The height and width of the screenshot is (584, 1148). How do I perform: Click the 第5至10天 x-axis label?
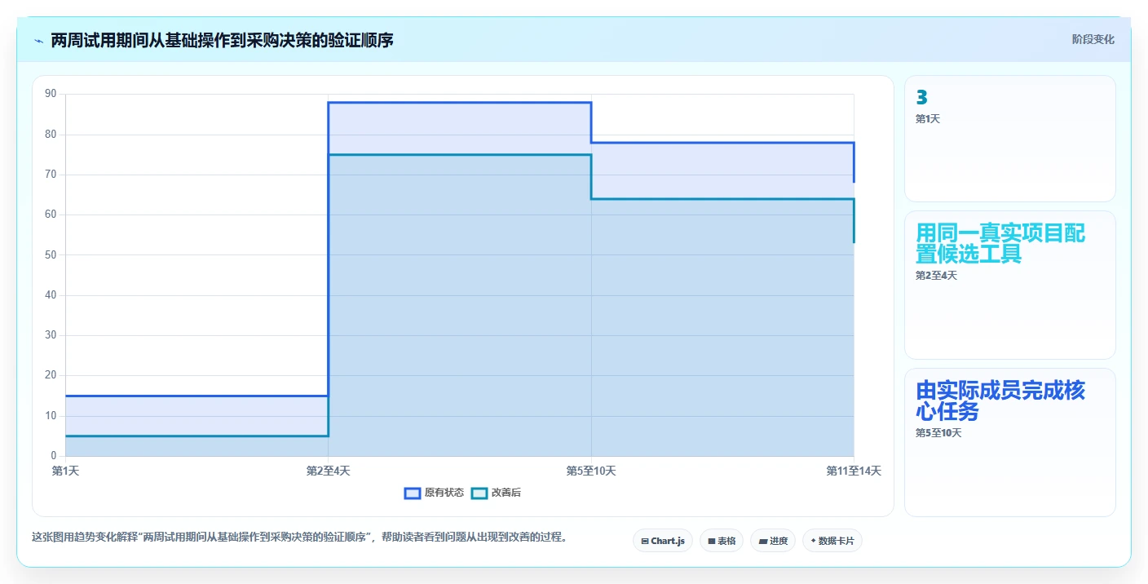591,471
